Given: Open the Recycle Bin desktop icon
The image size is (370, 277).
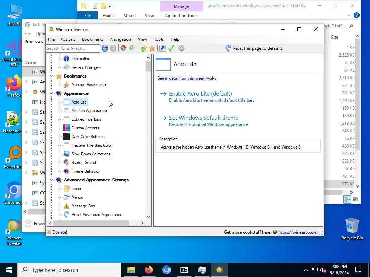Looking at the screenshot, I should [352, 229].
